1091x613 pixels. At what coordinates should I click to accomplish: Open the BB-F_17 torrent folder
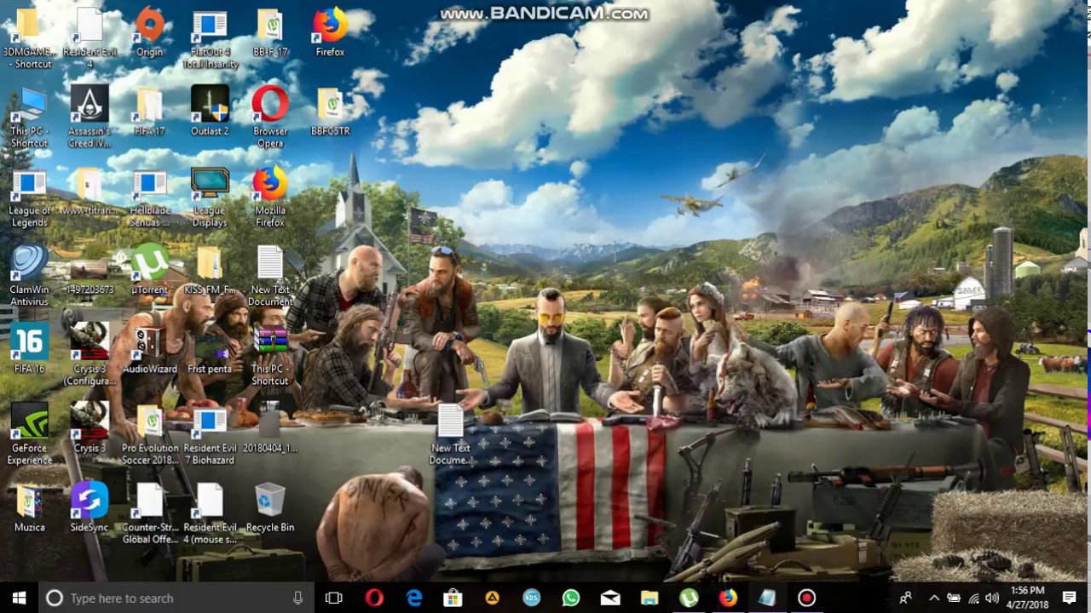pos(270,32)
